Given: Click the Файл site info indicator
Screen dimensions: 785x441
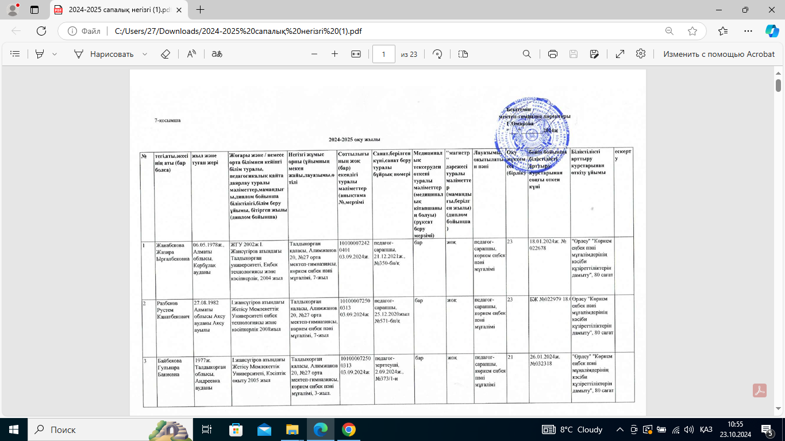Looking at the screenshot, I should [84, 31].
